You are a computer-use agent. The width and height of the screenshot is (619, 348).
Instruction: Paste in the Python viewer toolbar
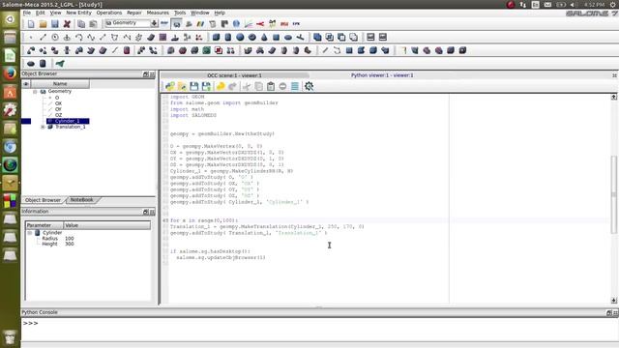271,86
